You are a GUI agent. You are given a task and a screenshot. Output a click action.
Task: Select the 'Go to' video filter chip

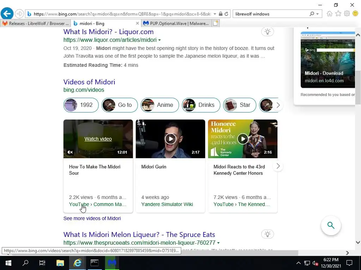pyautogui.click(x=120, y=105)
